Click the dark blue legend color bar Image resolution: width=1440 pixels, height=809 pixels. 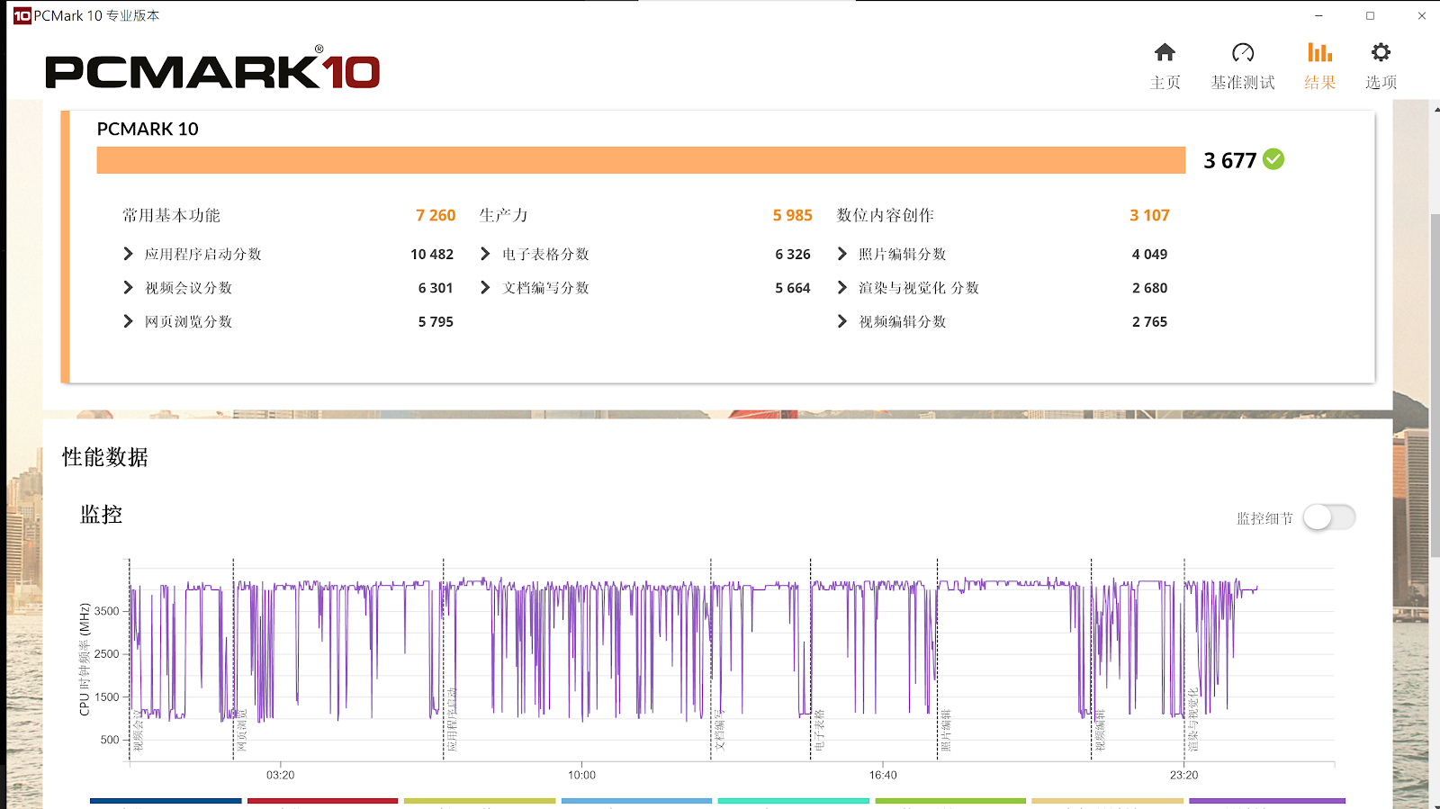coord(166,800)
